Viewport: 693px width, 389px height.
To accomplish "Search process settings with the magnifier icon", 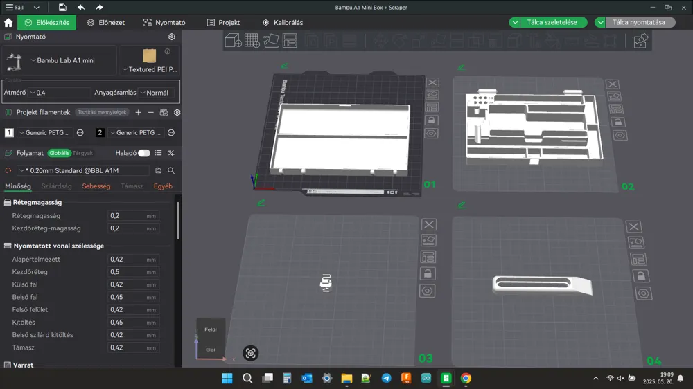I will pos(171,170).
